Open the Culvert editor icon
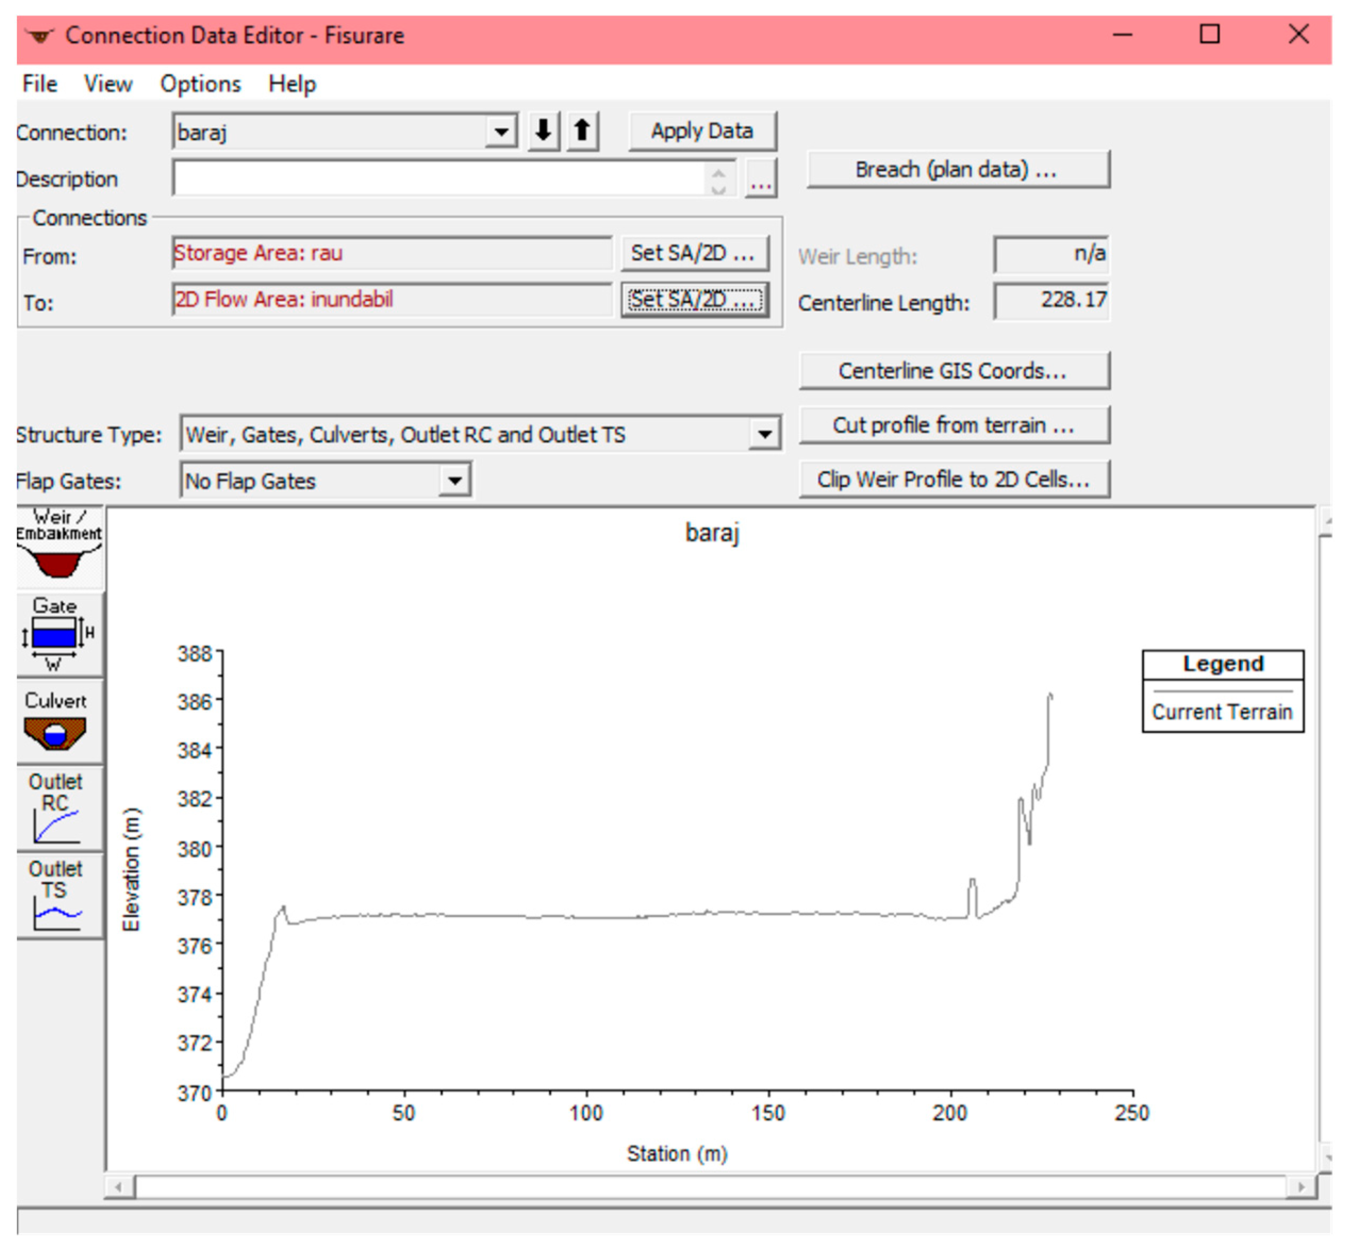 tap(59, 721)
